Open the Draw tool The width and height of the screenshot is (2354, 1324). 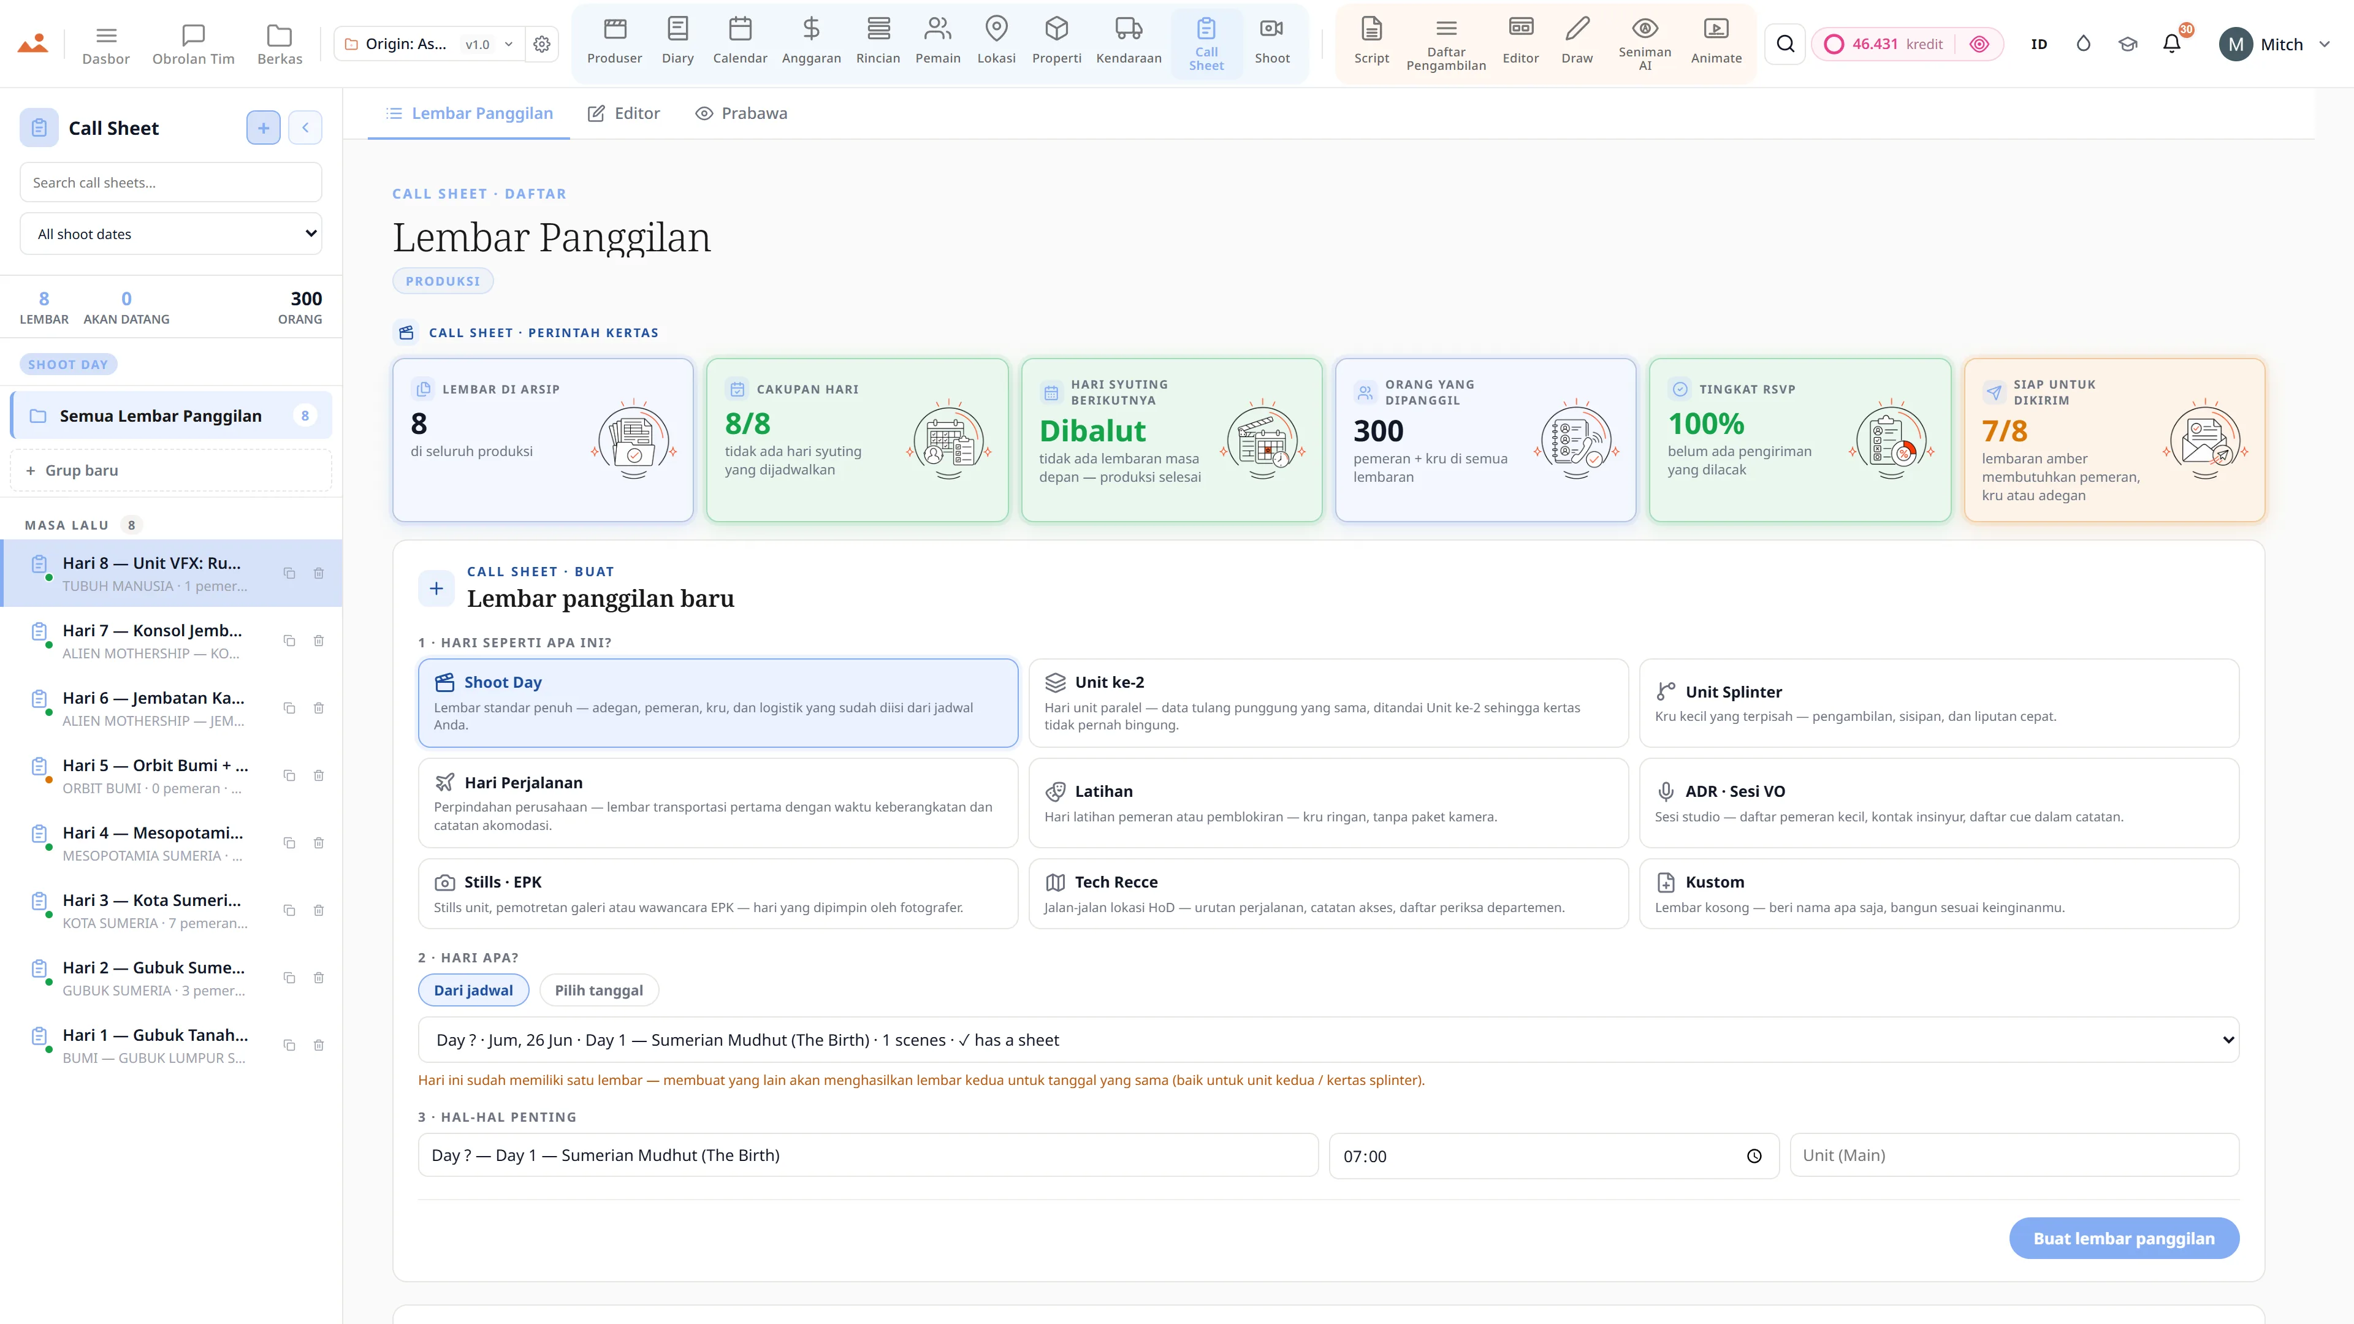(x=1576, y=42)
